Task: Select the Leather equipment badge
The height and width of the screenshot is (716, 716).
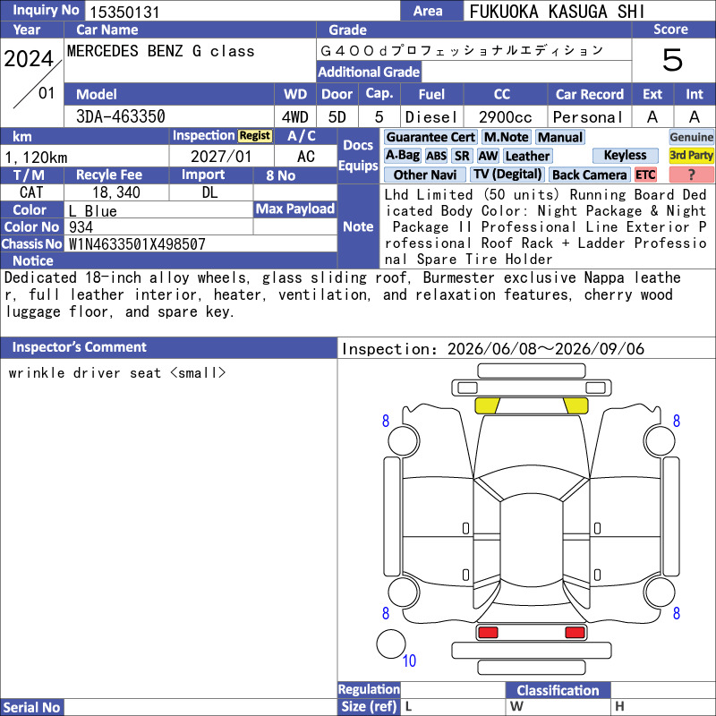Action: coord(527,156)
